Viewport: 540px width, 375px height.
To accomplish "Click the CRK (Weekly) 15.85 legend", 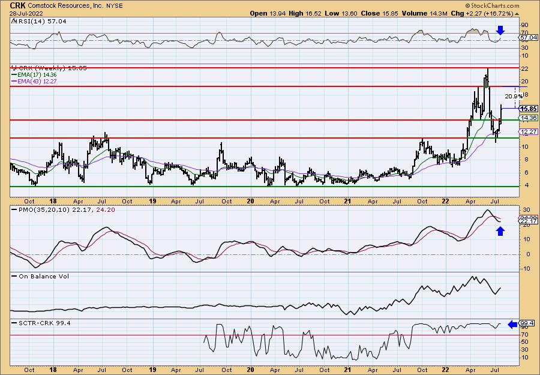I will 52,68.
